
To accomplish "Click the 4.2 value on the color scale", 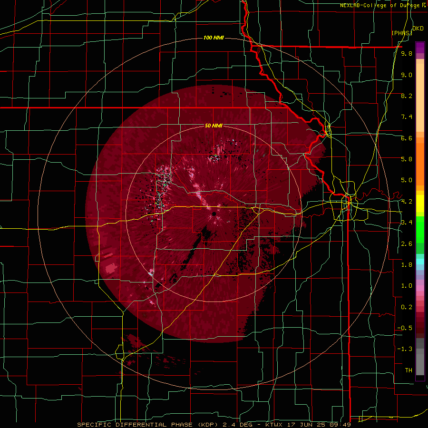I will click(407, 202).
